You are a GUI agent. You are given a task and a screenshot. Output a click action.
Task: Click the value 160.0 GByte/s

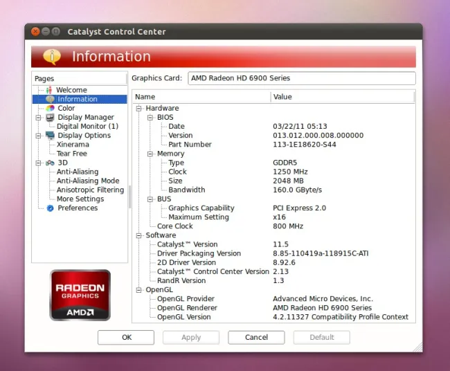(297, 190)
